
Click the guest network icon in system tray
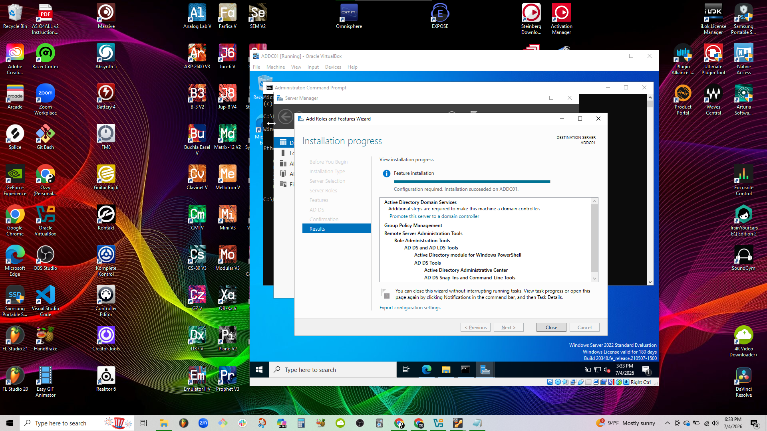(598, 370)
